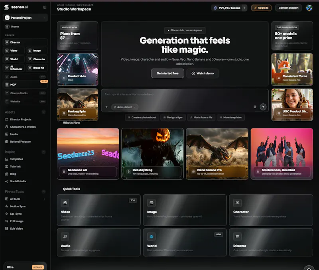Screen dimensions: 319x270
Task: Open MCP in the sidebar
Action: point(25,85)
